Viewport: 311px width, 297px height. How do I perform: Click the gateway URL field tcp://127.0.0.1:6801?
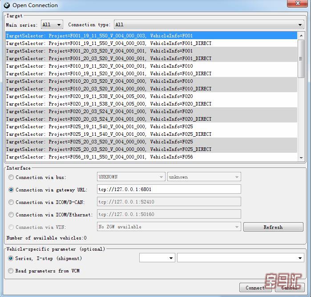(169, 189)
